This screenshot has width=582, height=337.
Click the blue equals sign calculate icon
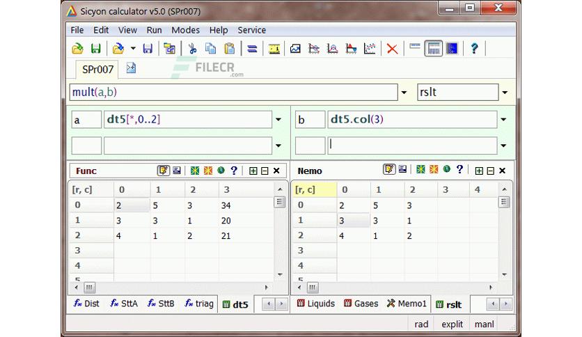[x=252, y=49]
